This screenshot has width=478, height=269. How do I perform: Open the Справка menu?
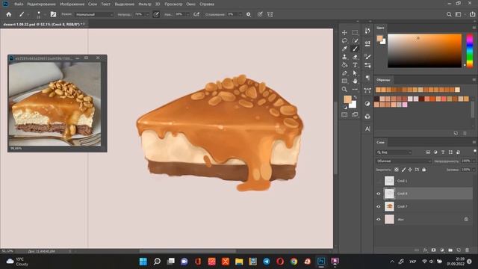point(207,4)
